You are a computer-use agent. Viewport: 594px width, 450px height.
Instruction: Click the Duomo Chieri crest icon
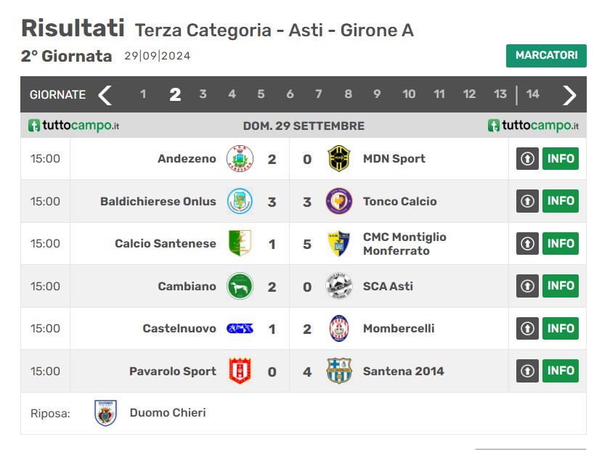(x=105, y=413)
